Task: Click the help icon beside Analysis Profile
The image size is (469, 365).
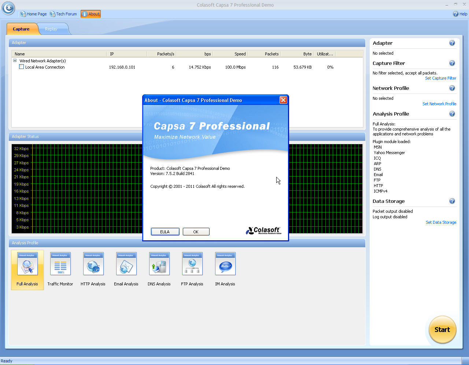Action: pos(452,114)
